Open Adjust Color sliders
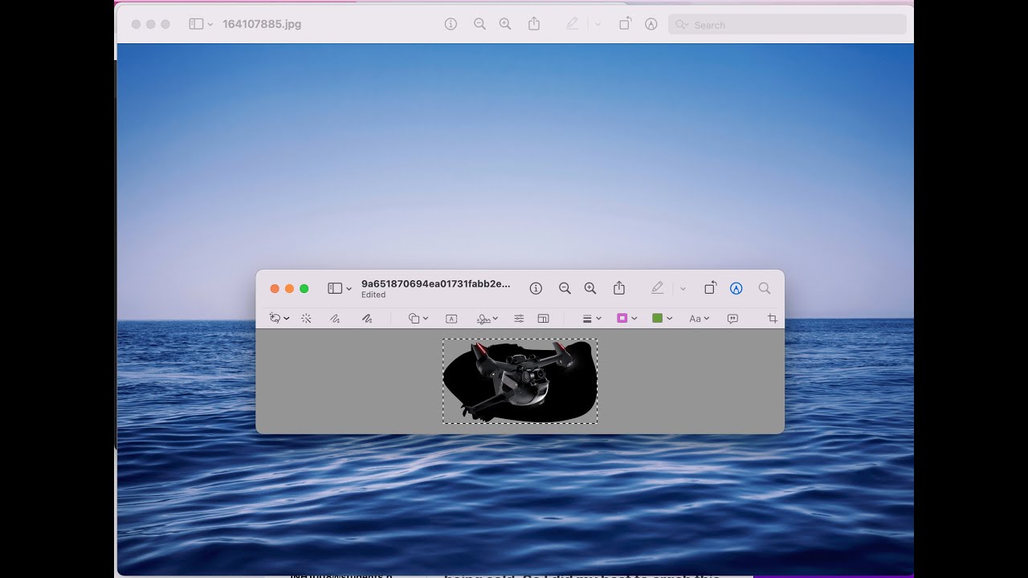Image resolution: width=1028 pixels, height=578 pixels. tap(519, 319)
